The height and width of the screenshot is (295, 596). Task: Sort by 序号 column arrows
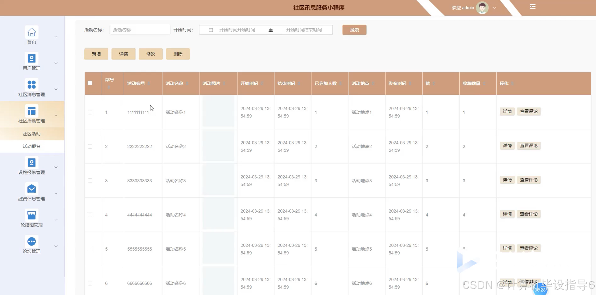[109, 87]
